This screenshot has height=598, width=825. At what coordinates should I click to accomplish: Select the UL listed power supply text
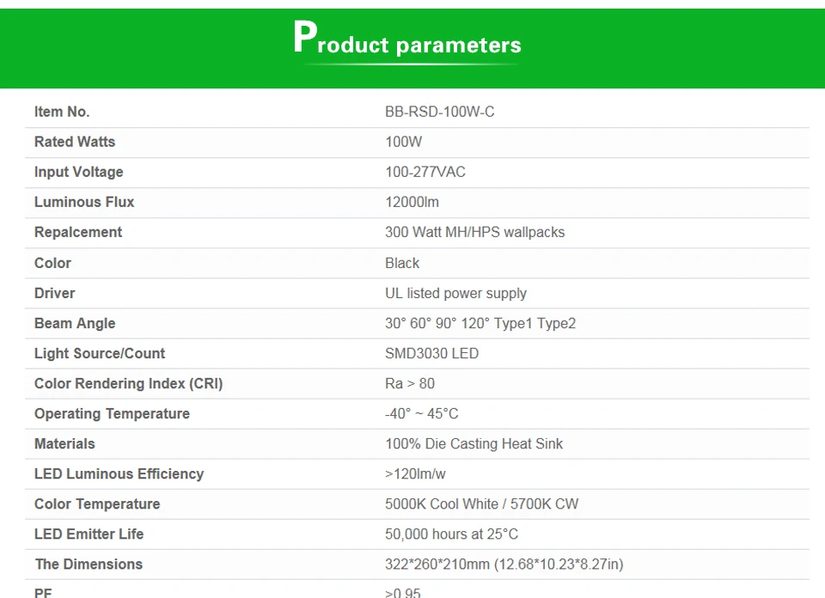point(455,294)
